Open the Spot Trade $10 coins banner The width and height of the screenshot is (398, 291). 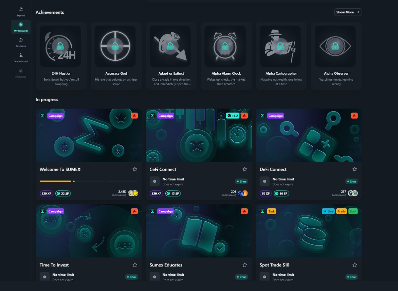tap(309, 231)
